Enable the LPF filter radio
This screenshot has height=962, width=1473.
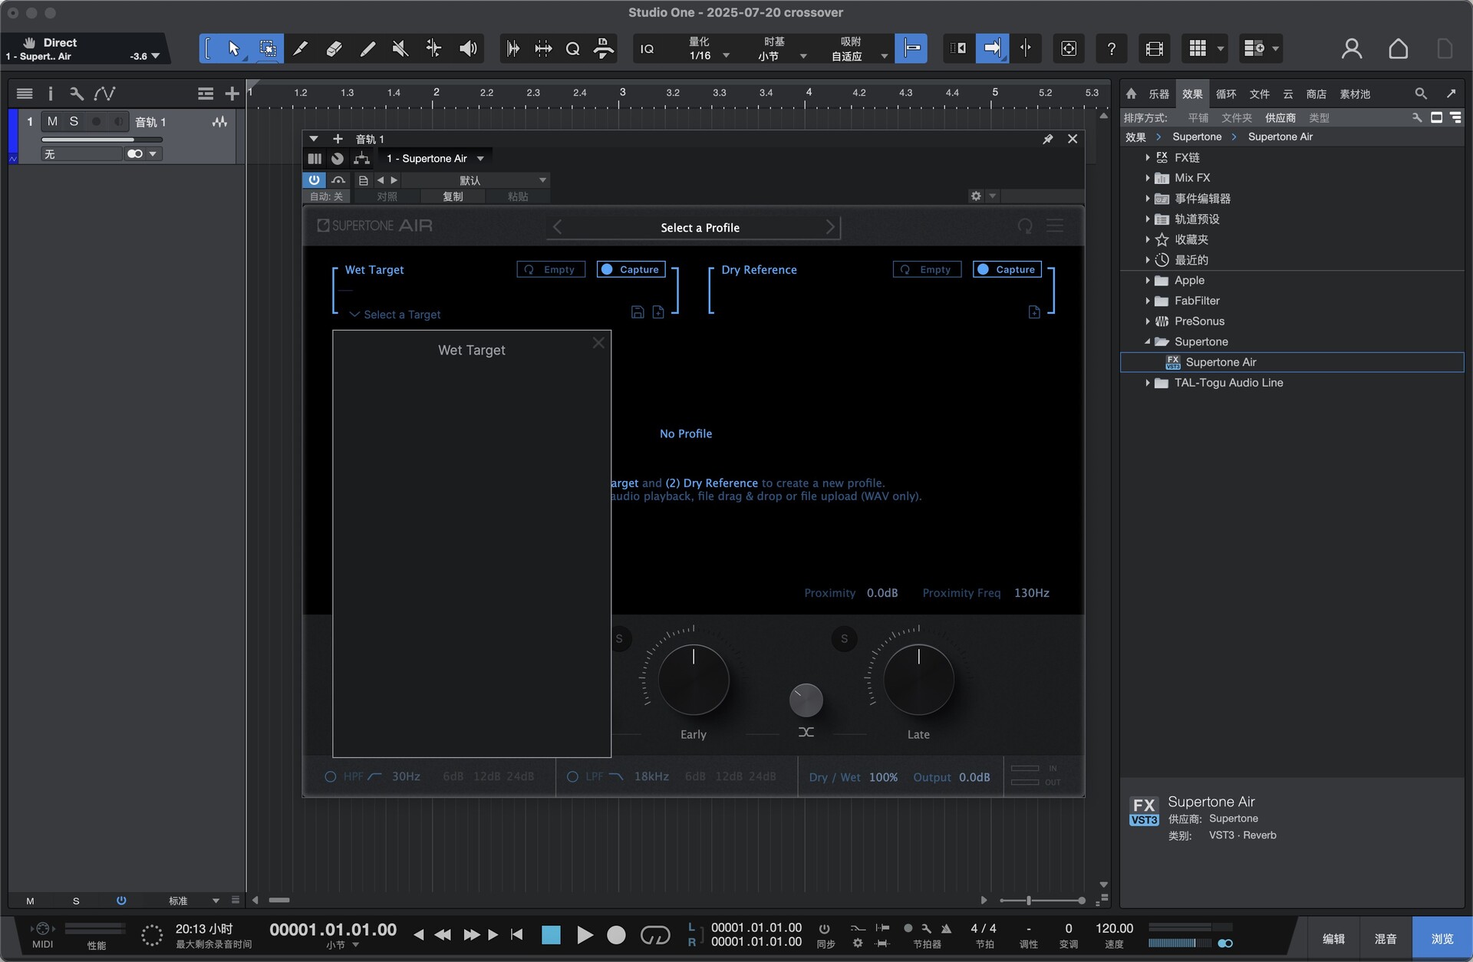tap(572, 777)
